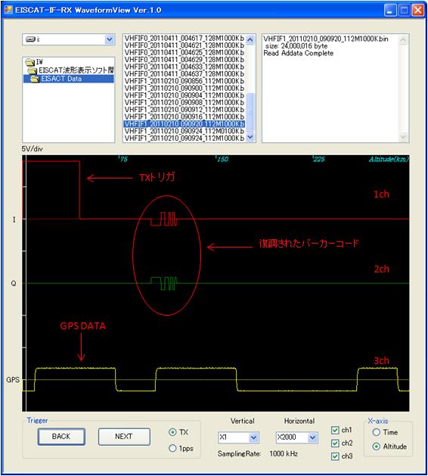
Task: Open the Horizontal X2000 scale dropdown
Action: (x=312, y=437)
